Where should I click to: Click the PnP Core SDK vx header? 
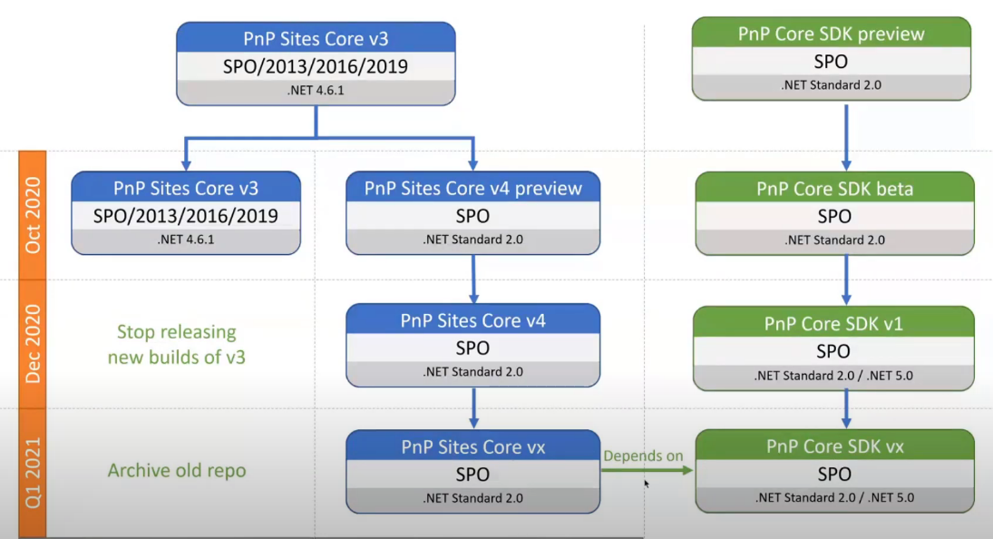834,446
